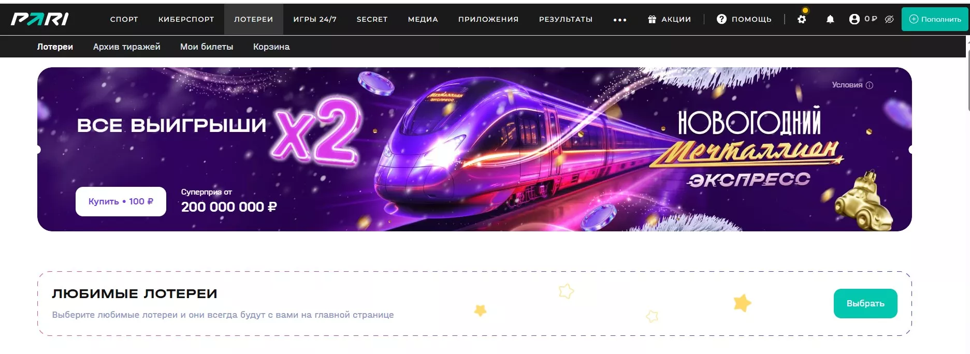
Task: Click the Условия info icon on banner
Action: (870, 85)
